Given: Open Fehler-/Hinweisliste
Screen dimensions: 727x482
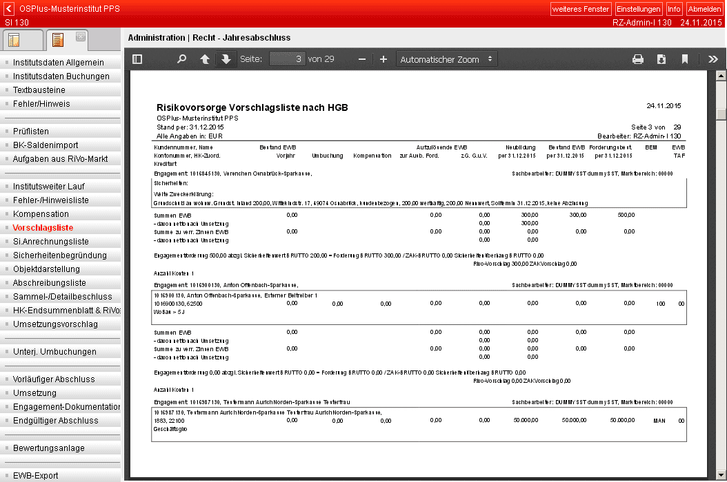Looking at the screenshot, I should 60,200.
